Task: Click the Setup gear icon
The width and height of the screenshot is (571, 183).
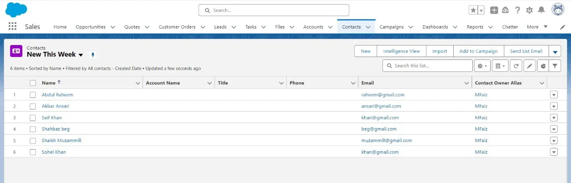Action: coord(529,10)
